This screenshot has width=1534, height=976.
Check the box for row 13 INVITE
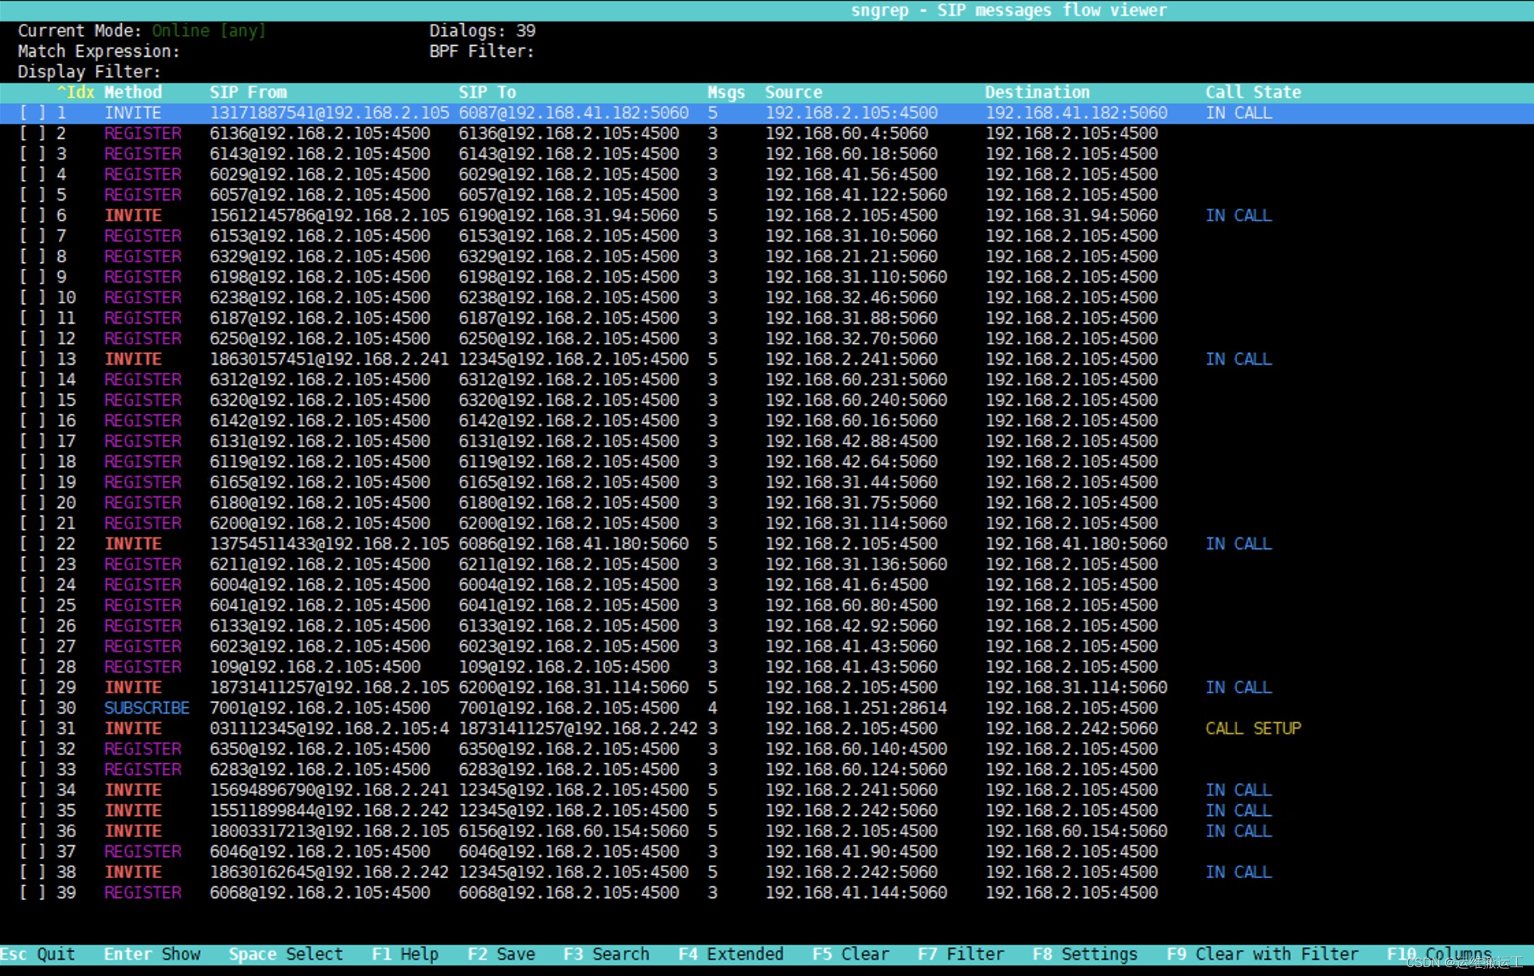(x=32, y=359)
